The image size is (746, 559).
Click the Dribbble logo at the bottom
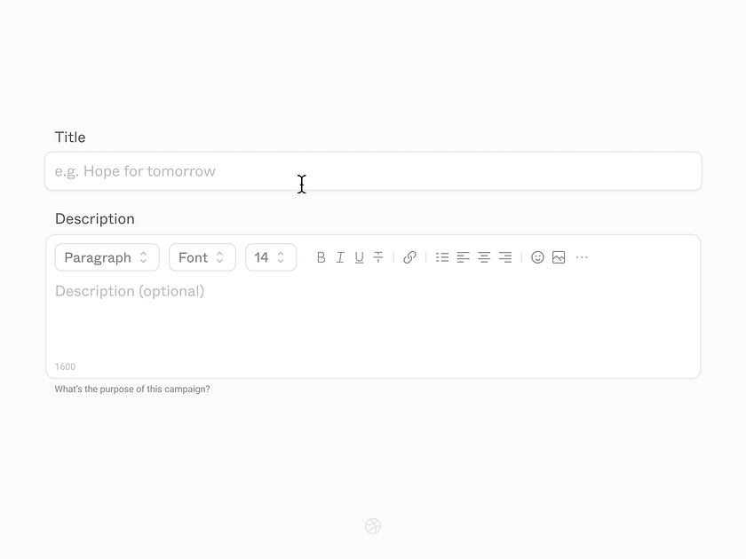coord(373,526)
